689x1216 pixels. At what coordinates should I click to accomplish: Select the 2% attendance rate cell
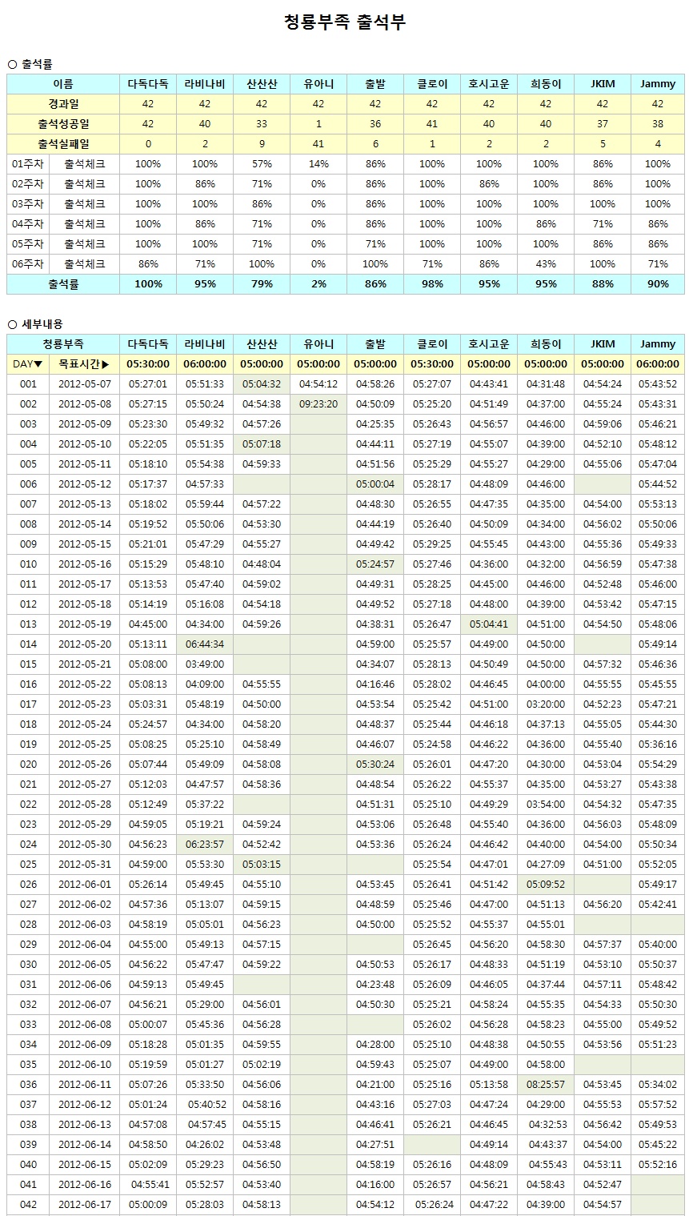tap(318, 284)
